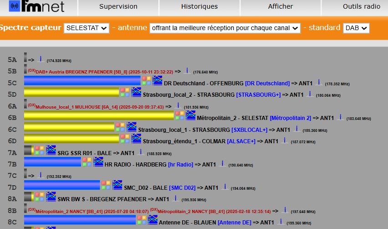Open spectrum chart icon for SMC_D02 BALE
This screenshot has width=388, height=229.
click(x=117, y=185)
